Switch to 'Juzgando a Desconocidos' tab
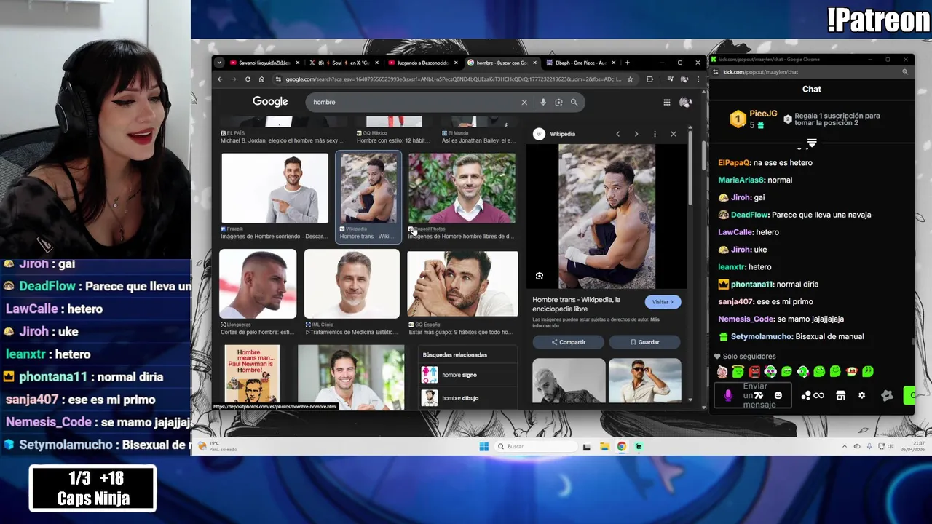This screenshot has width=932, height=524. click(x=422, y=63)
